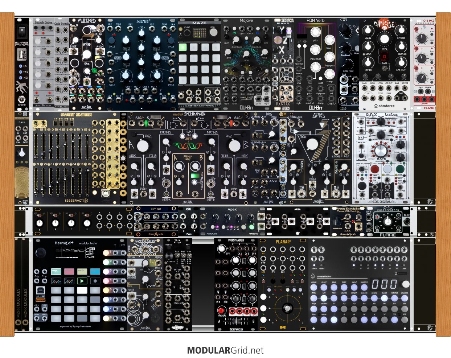Click the joystick on Planar 2

(x=288, y=308)
